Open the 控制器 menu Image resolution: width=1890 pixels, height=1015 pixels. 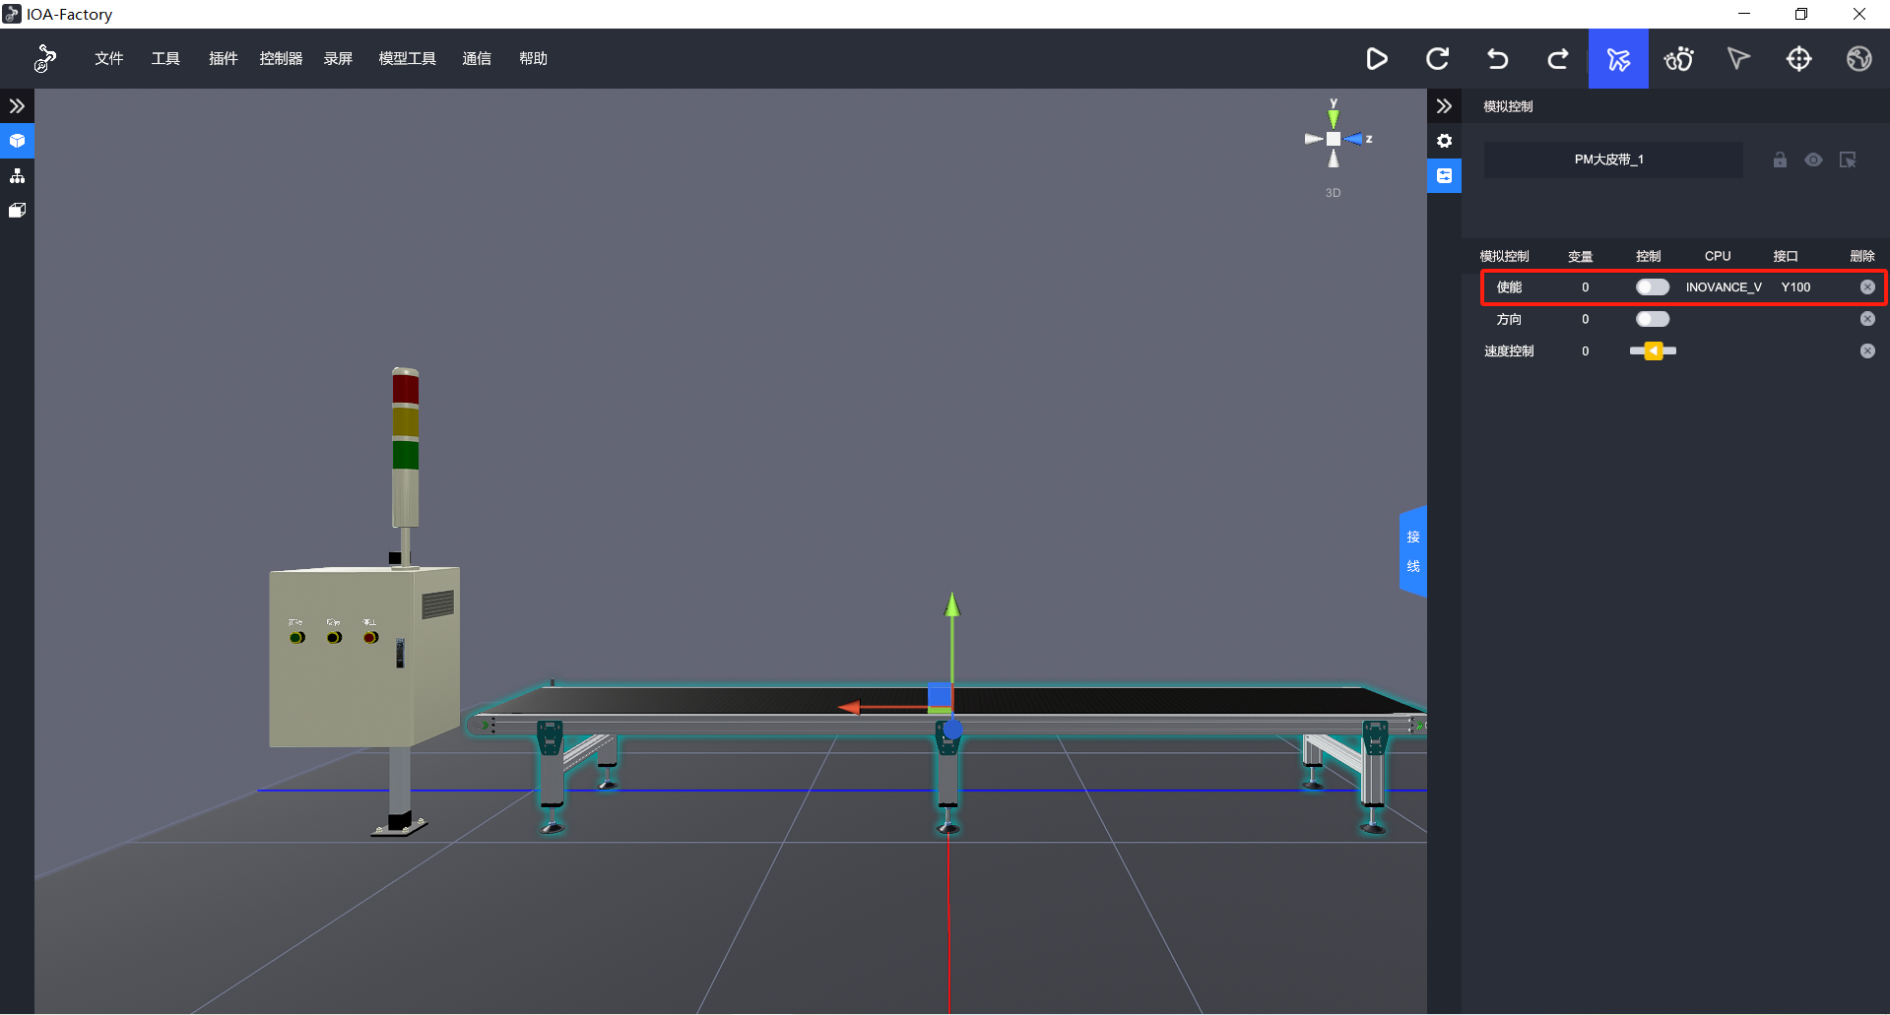coord(281,59)
